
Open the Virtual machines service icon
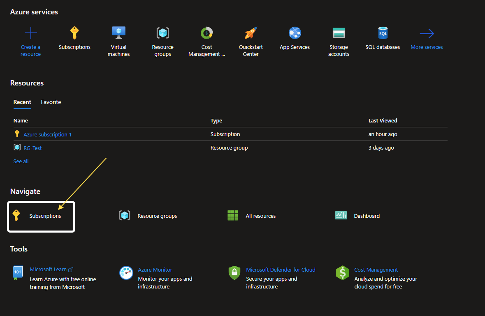(118, 32)
